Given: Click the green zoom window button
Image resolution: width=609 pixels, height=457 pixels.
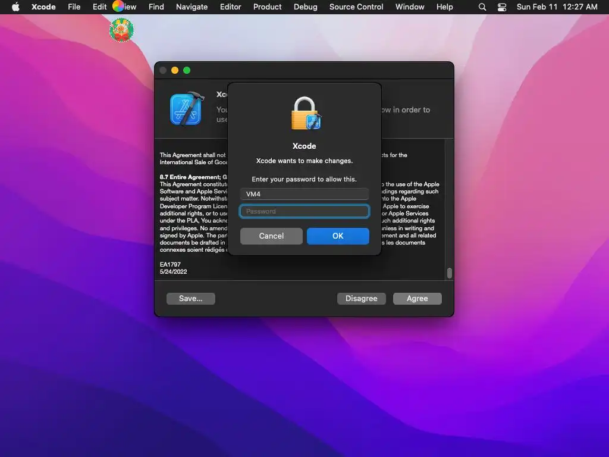Looking at the screenshot, I should click(187, 70).
